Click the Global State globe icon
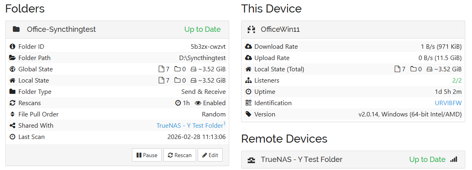Viewport: 472px width, 170px height. tap(12, 69)
